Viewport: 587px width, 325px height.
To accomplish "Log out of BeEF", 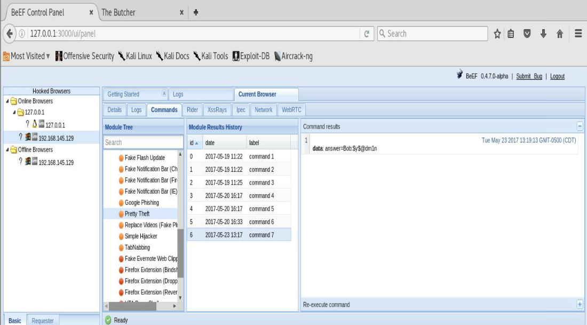I will [558, 76].
